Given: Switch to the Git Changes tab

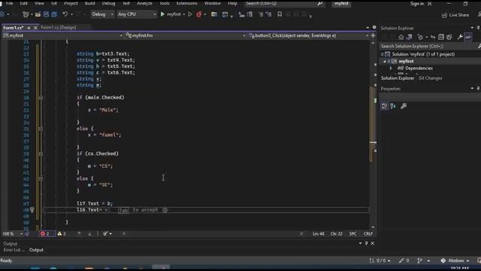Looking at the screenshot, I should (430, 78).
